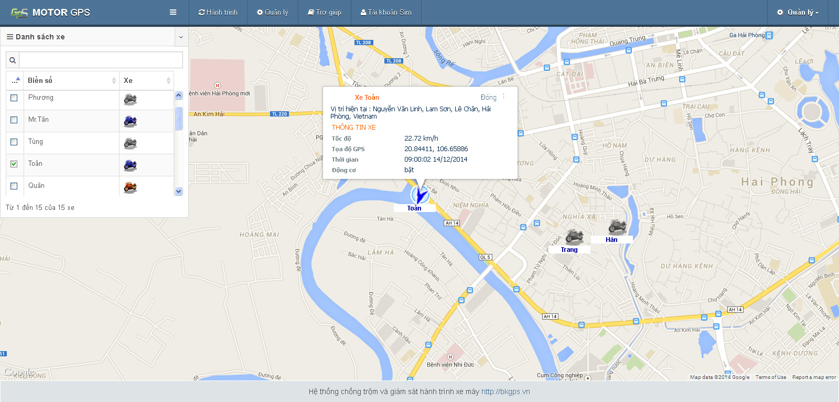This screenshot has height=402, width=839.
Task: Click the Toàn vehicle arrow marker on map
Action: point(419,194)
